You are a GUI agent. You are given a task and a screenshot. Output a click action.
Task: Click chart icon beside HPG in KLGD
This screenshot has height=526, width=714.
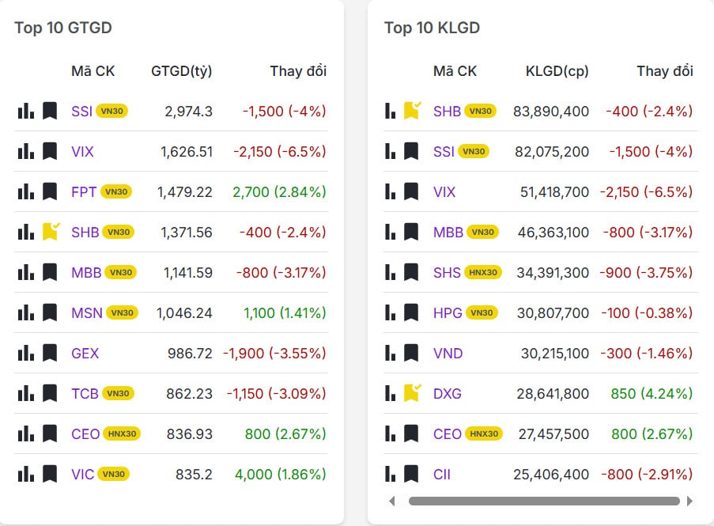click(x=389, y=313)
